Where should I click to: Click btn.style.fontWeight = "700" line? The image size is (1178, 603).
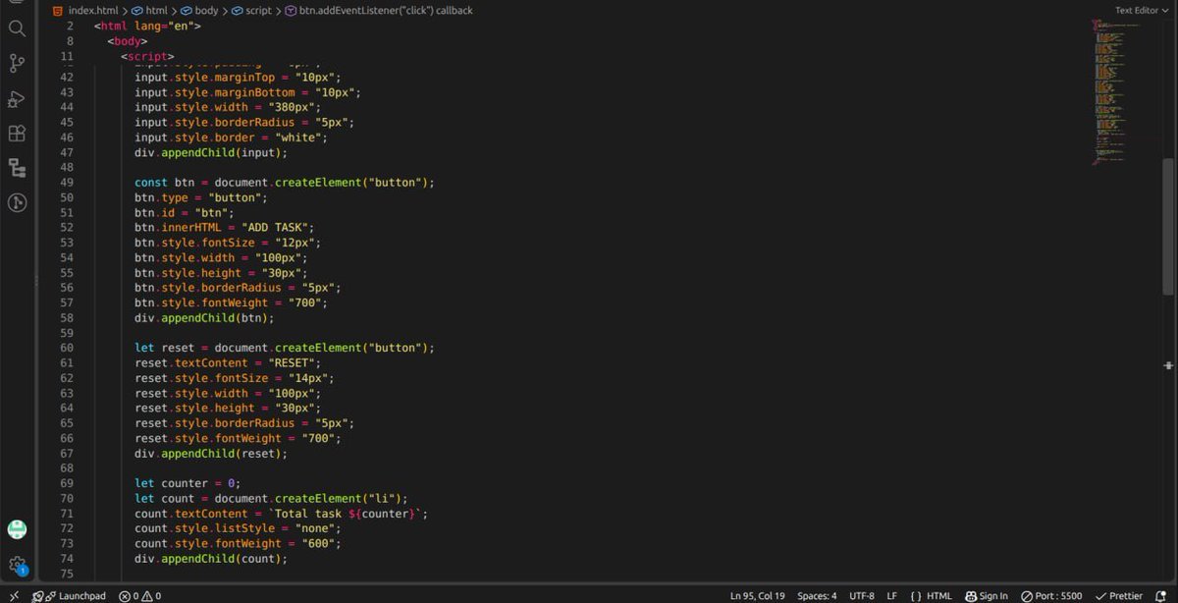coord(231,302)
